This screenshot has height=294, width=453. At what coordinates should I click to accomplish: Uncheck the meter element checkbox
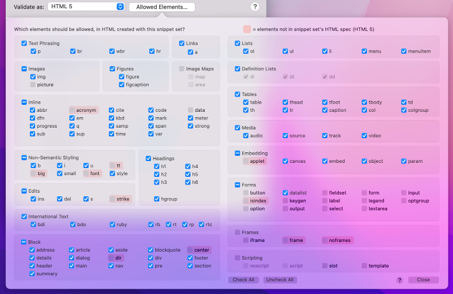[190, 118]
